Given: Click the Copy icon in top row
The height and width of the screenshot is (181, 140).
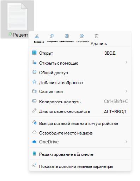Looking at the screenshot, I should pos(51,36).
